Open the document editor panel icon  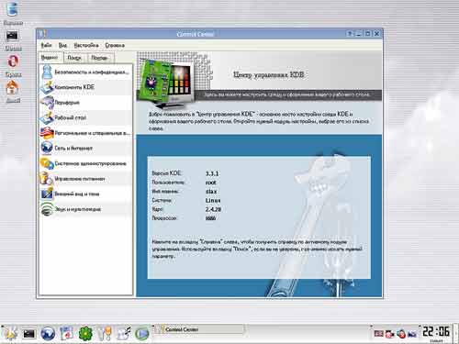(x=67, y=333)
